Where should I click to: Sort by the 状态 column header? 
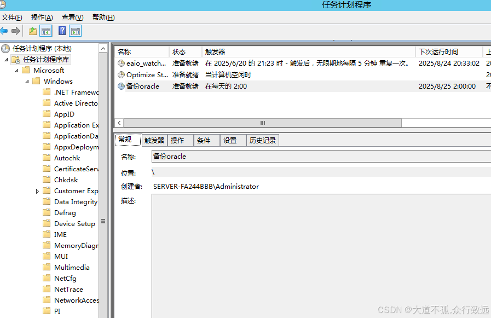coord(186,51)
